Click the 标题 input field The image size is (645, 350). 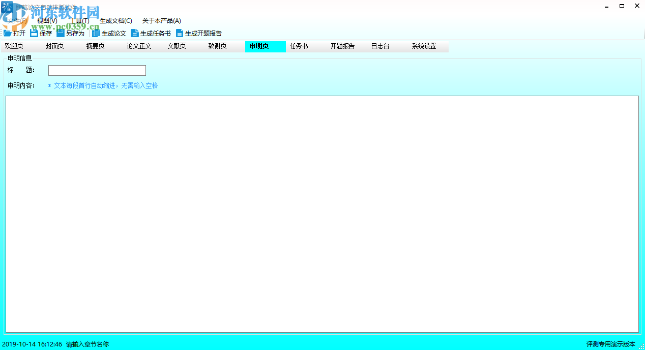(x=97, y=70)
